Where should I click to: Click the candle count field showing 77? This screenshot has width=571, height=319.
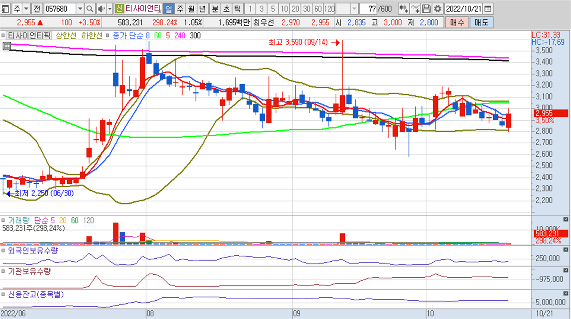tap(368, 8)
